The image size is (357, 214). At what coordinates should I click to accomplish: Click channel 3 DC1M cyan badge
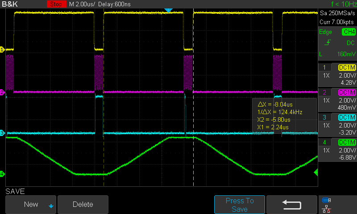(x=347, y=118)
